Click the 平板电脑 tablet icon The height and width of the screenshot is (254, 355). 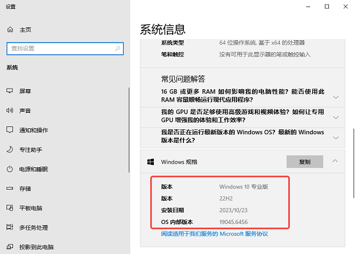pos(9,208)
